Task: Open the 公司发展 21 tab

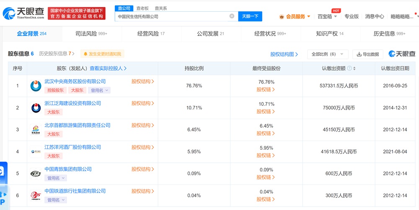Action: pyautogui.click(x=211, y=33)
